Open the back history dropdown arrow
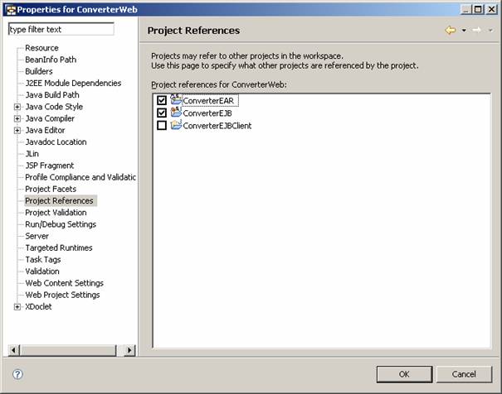 pyautogui.click(x=461, y=31)
